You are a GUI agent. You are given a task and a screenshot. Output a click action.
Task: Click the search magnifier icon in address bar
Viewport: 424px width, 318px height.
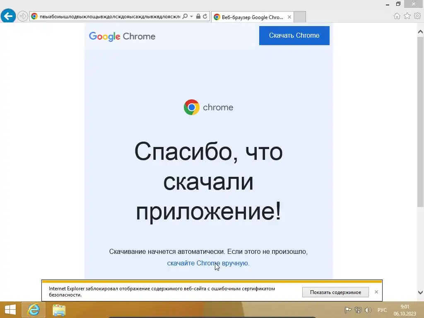point(185,17)
